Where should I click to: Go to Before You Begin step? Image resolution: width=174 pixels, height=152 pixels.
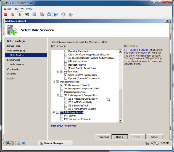coord(16,41)
